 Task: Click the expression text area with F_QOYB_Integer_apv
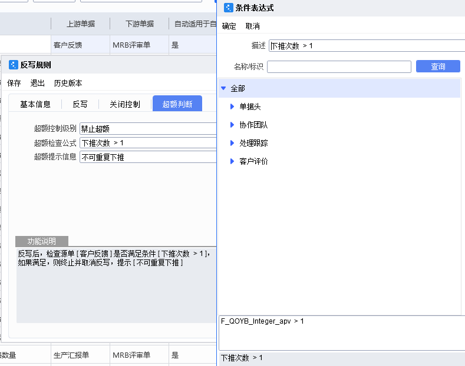(x=342, y=333)
